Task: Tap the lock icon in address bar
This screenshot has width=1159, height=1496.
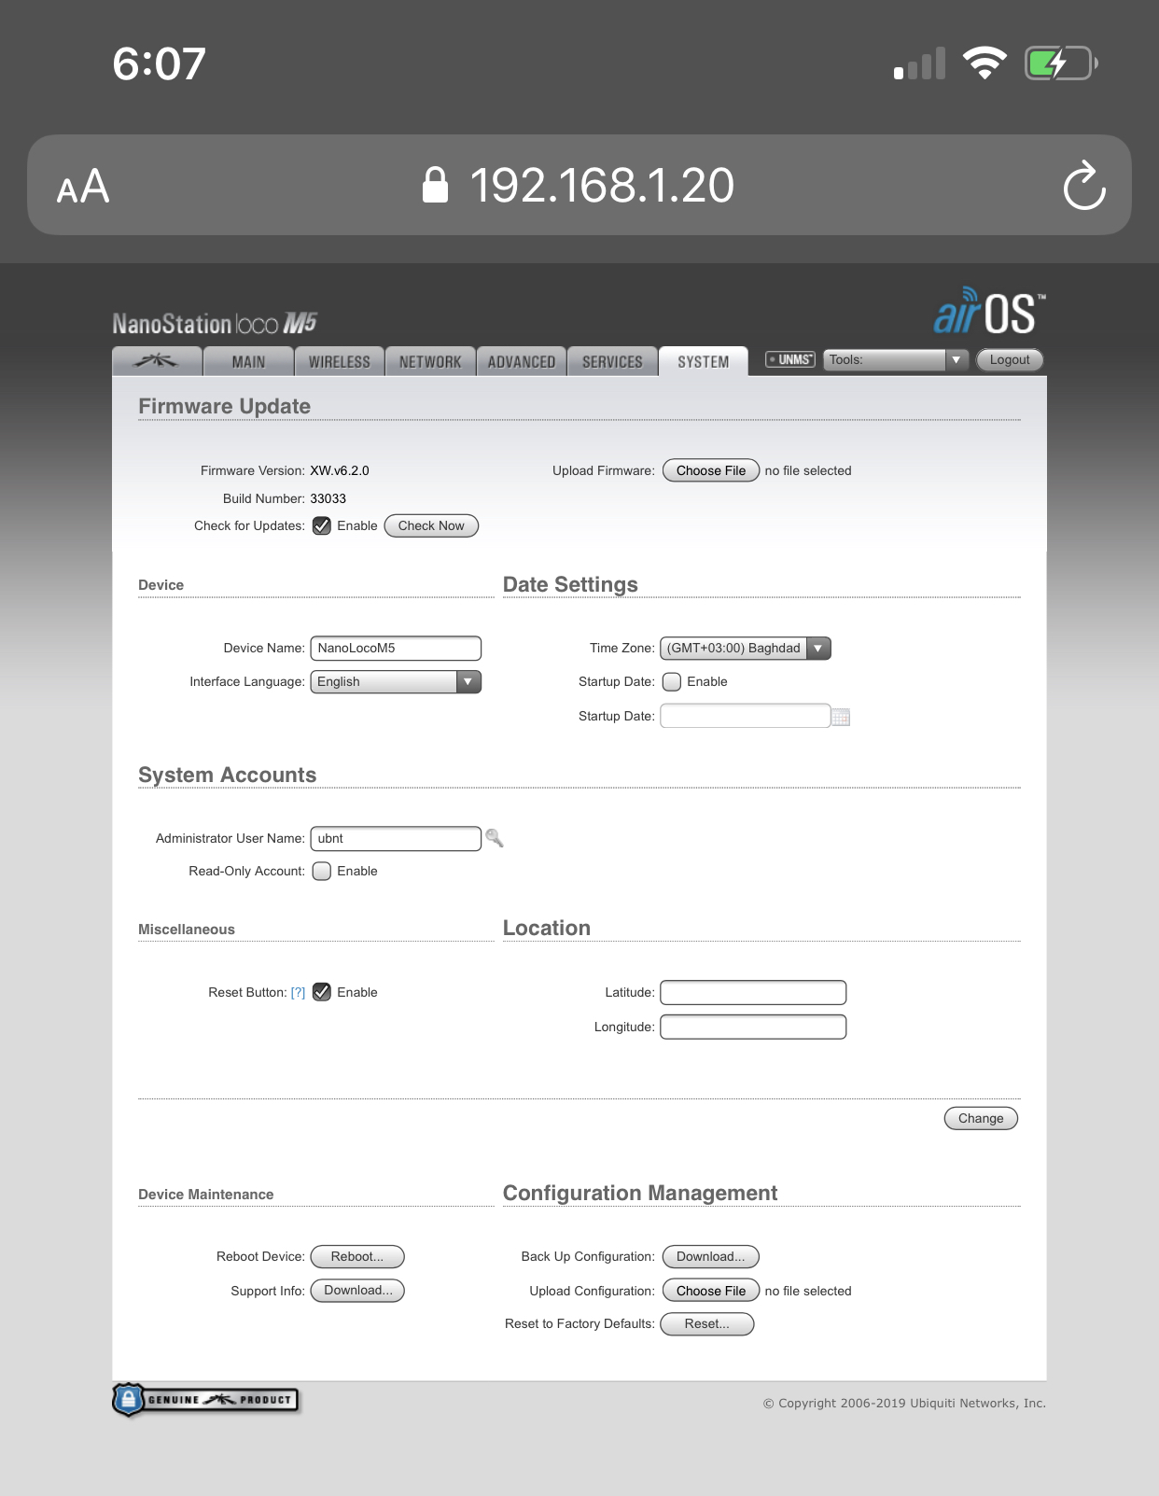Action: [x=435, y=185]
